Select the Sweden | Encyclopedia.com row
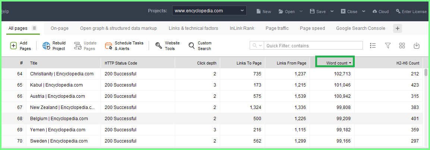Image resolution: width=430 pixels, height=150 pixels. coord(212,141)
